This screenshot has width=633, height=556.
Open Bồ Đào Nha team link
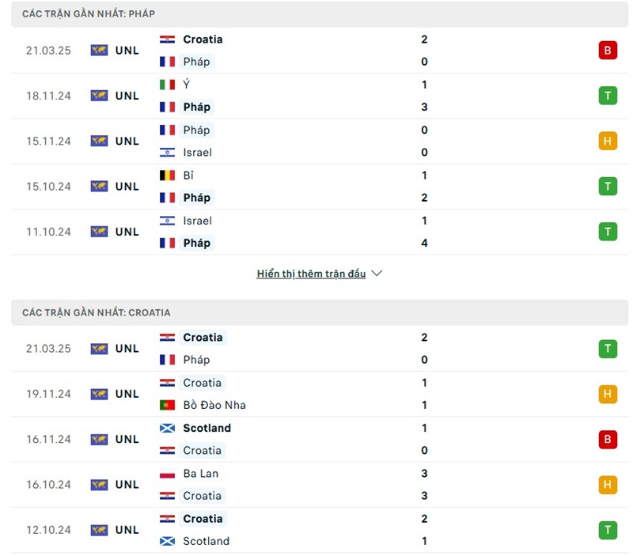coord(214,405)
